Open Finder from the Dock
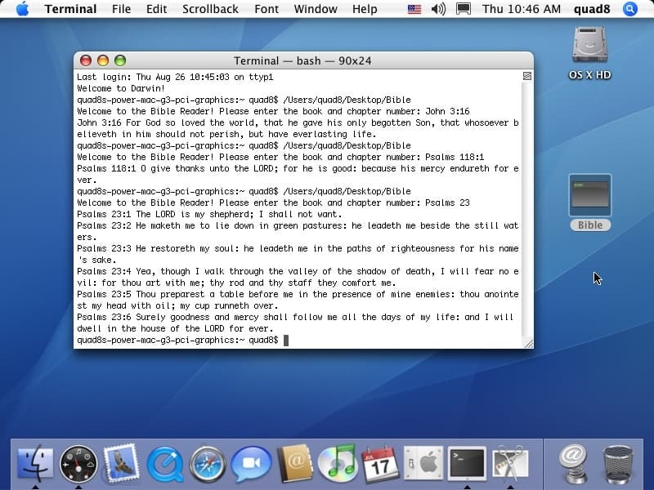Image resolution: width=654 pixels, height=490 pixels. click(x=35, y=463)
